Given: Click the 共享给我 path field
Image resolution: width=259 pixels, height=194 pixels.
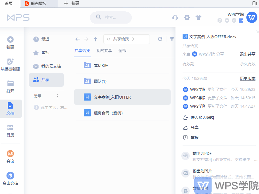Looking at the screenshot, I should [x=127, y=39].
